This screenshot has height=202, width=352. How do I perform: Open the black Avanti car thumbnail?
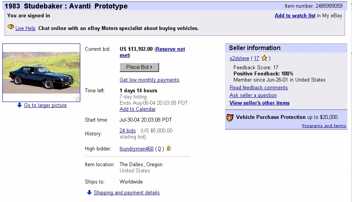pyautogui.click(x=41, y=73)
